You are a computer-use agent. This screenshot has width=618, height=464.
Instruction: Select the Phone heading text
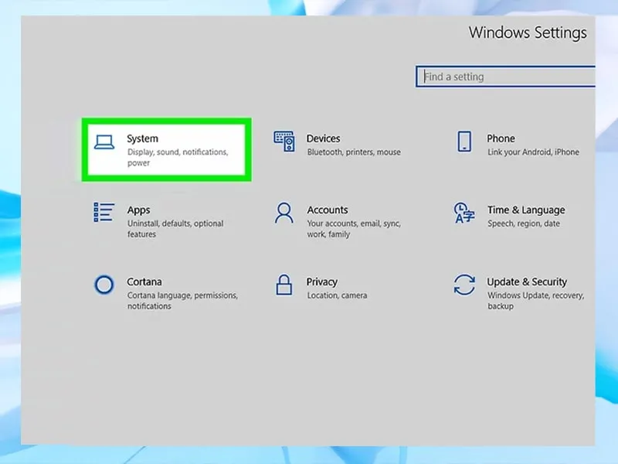tap(501, 138)
